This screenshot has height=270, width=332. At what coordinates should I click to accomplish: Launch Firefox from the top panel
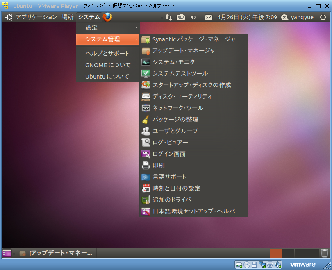(107, 17)
